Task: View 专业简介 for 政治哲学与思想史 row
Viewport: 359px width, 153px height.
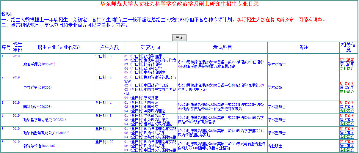Action: click(347, 124)
